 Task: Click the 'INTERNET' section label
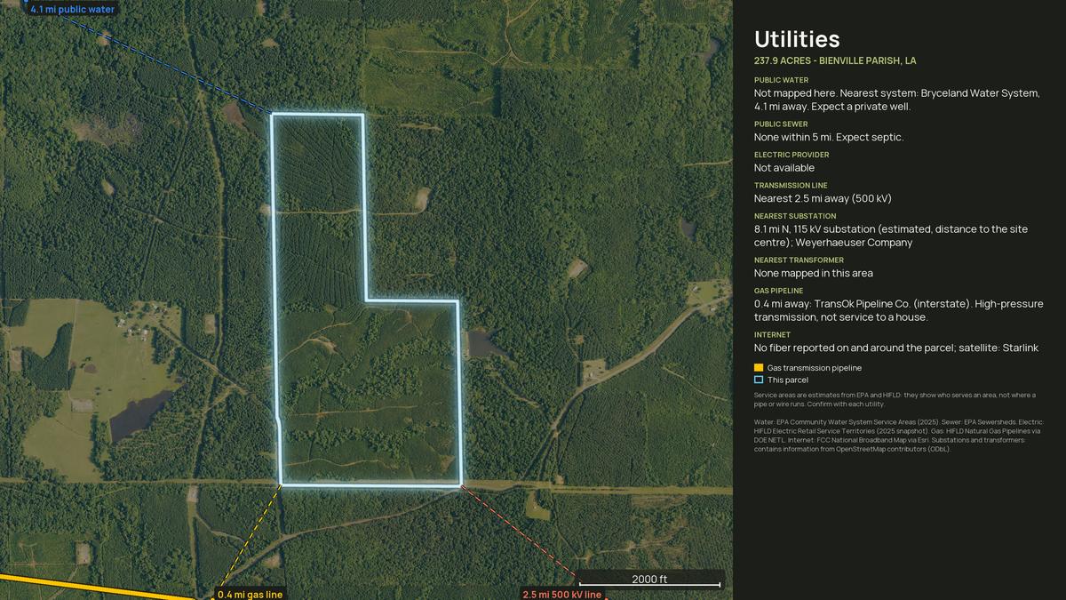772,335
